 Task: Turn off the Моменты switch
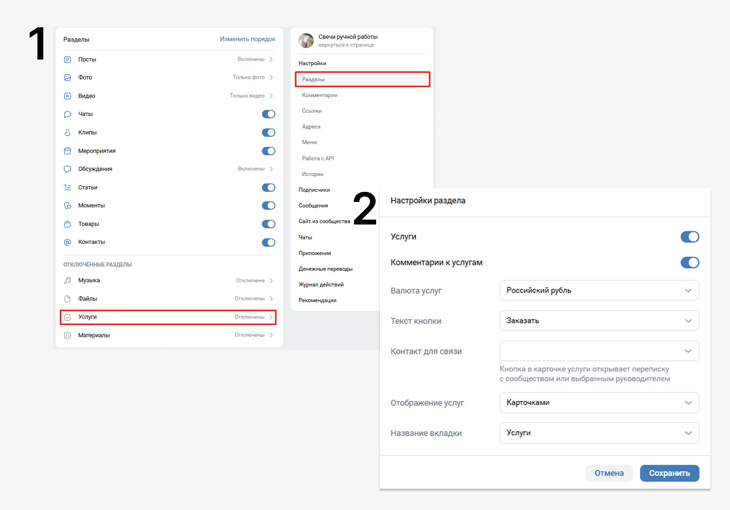[x=268, y=206]
